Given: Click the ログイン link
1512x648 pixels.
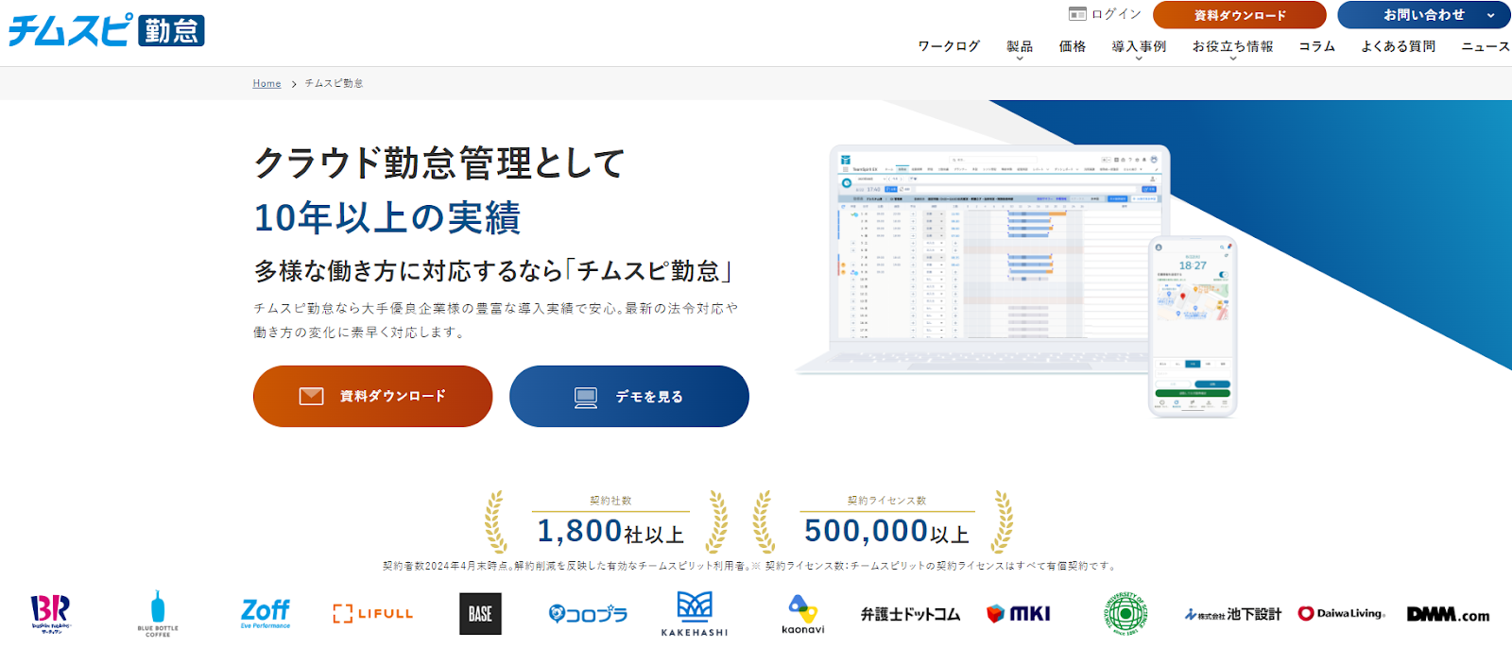Looking at the screenshot, I should [x=1116, y=14].
